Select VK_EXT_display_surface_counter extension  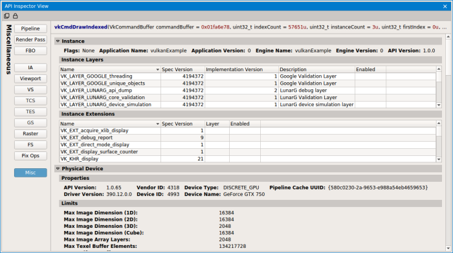248,151
